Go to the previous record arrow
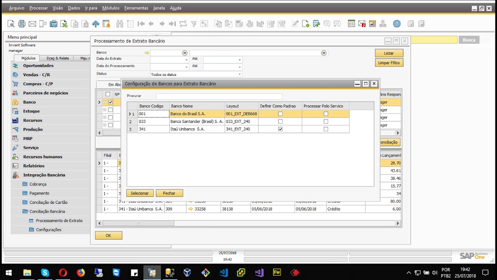 [151, 24]
